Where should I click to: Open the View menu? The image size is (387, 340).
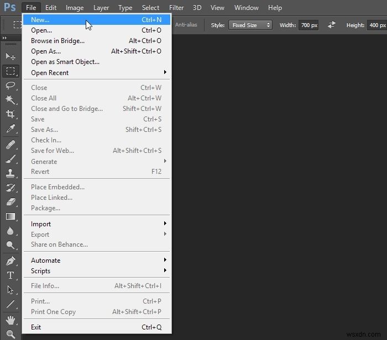coord(217,8)
